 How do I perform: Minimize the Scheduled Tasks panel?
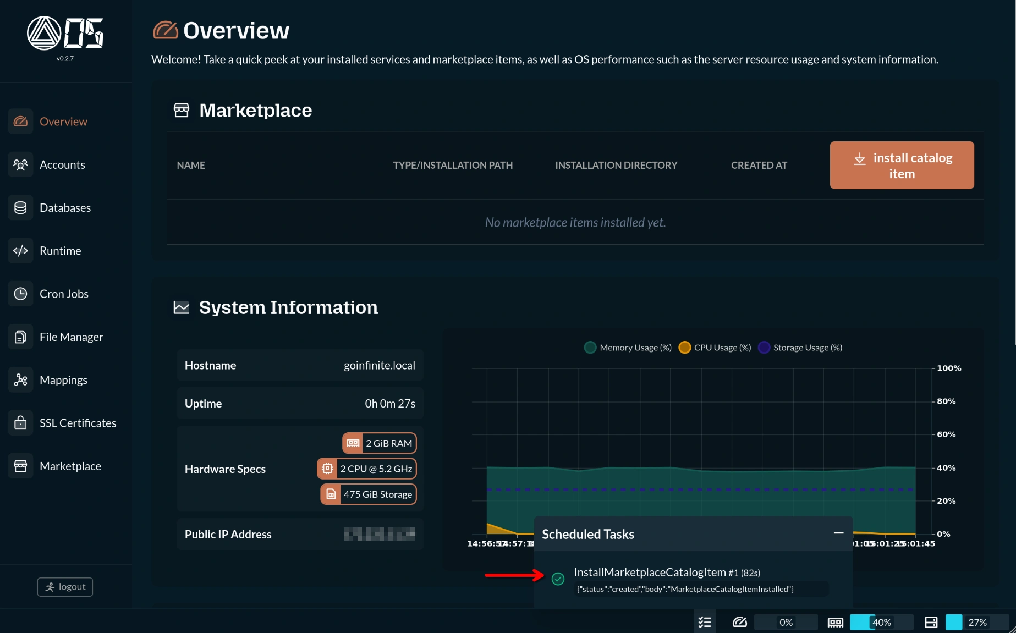838,533
